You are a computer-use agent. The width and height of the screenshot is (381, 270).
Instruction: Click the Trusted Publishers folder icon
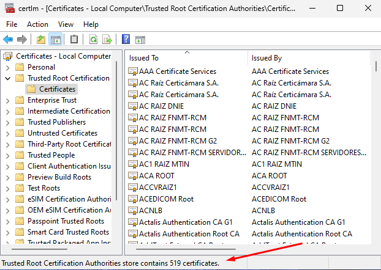(20, 122)
